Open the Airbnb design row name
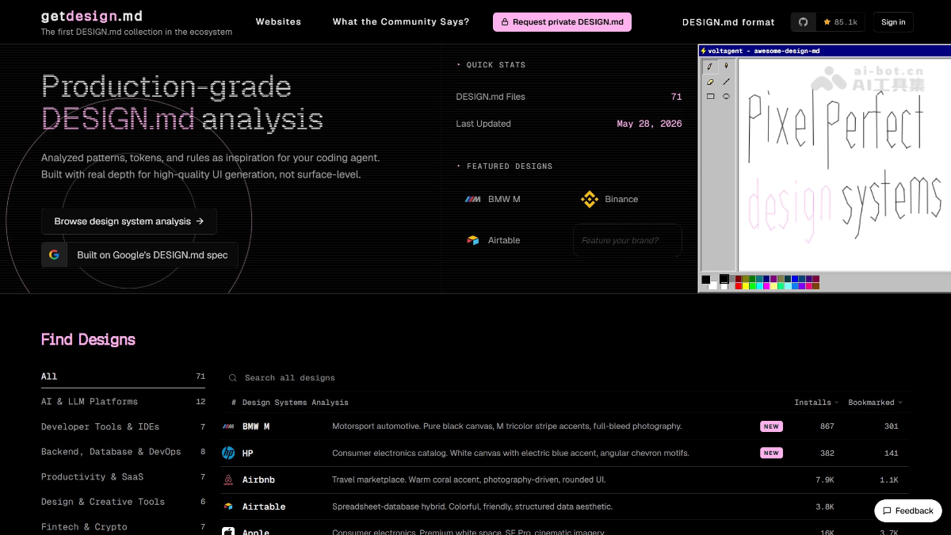 (x=258, y=480)
